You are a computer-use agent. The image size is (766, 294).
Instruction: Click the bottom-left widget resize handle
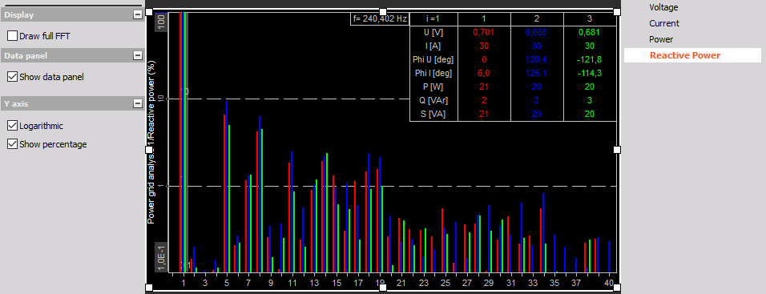149,288
